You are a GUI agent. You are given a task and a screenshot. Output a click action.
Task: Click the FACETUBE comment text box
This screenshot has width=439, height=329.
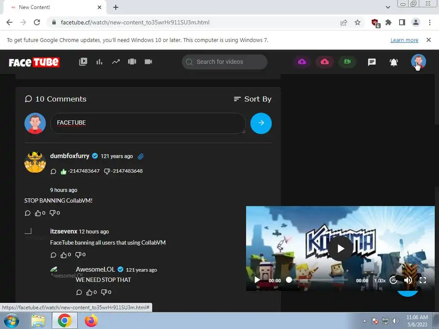(x=148, y=123)
